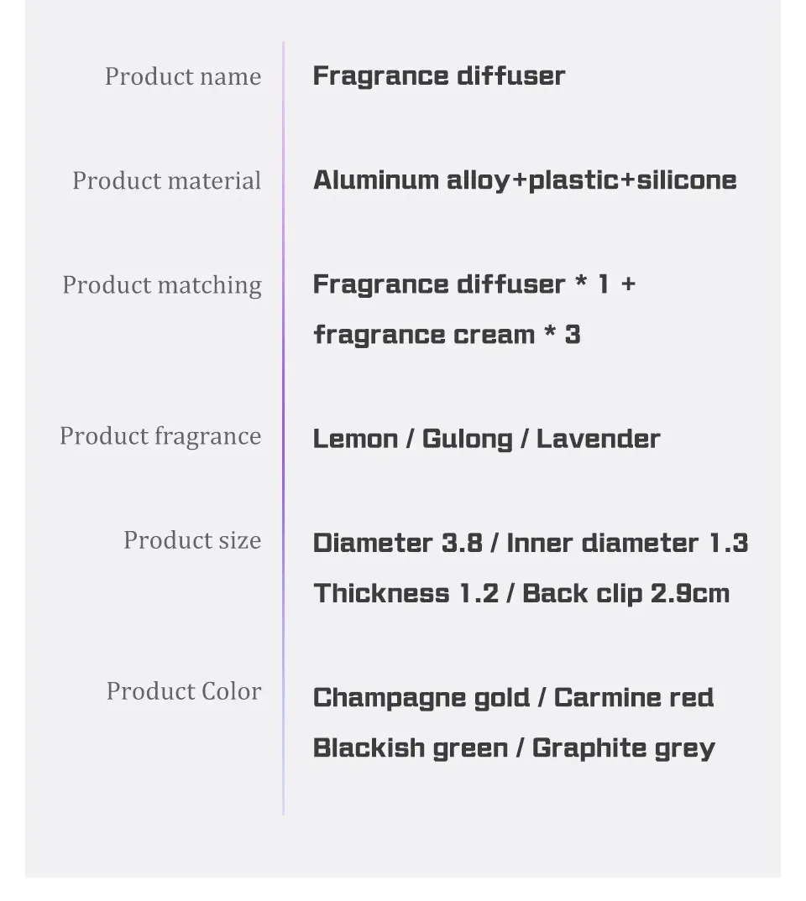Click the Product fragrance label

click(x=160, y=436)
